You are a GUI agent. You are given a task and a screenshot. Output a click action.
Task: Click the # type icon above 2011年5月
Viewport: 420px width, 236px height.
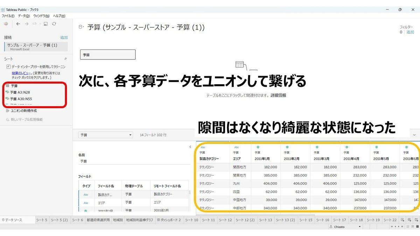pos(377,147)
